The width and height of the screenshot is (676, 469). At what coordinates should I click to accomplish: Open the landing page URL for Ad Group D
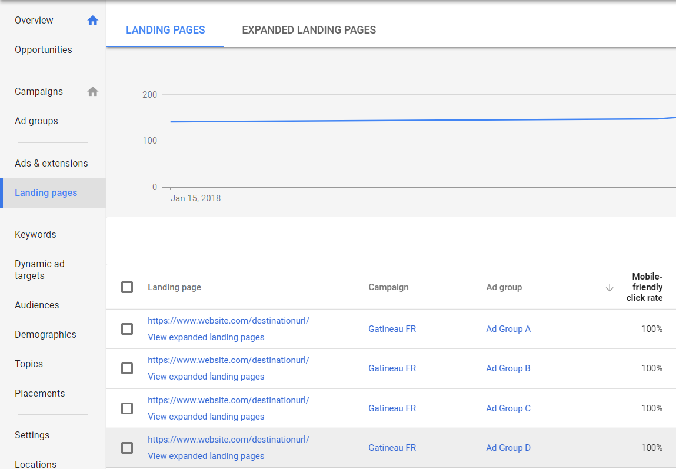(228, 440)
